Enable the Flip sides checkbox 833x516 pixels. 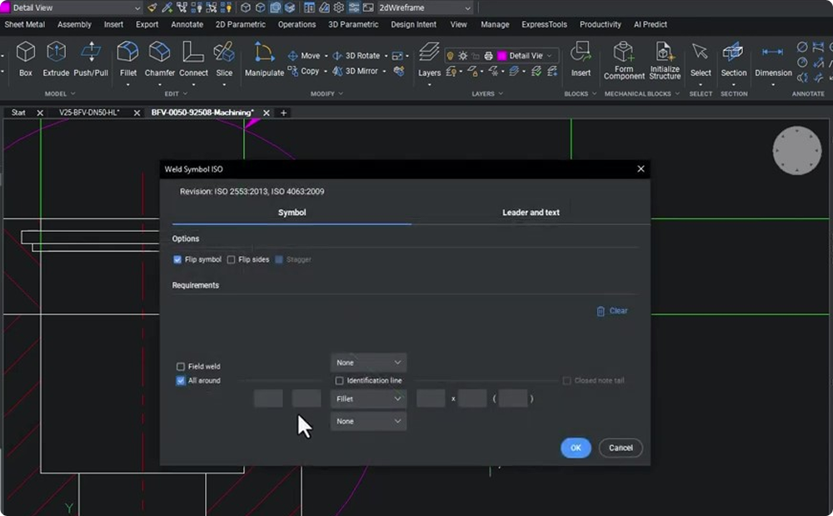point(232,260)
